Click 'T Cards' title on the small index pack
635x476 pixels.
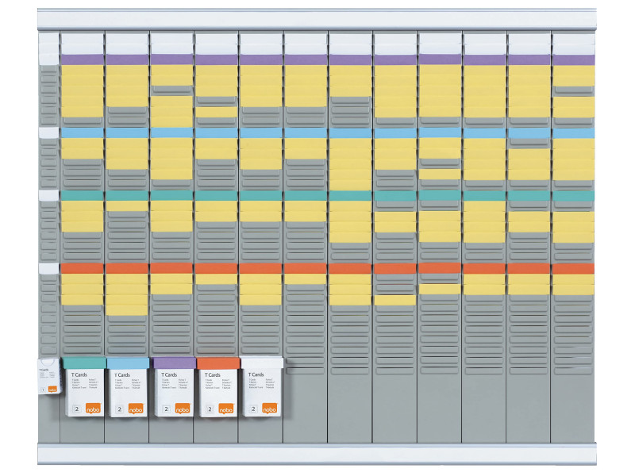[44, 370]
